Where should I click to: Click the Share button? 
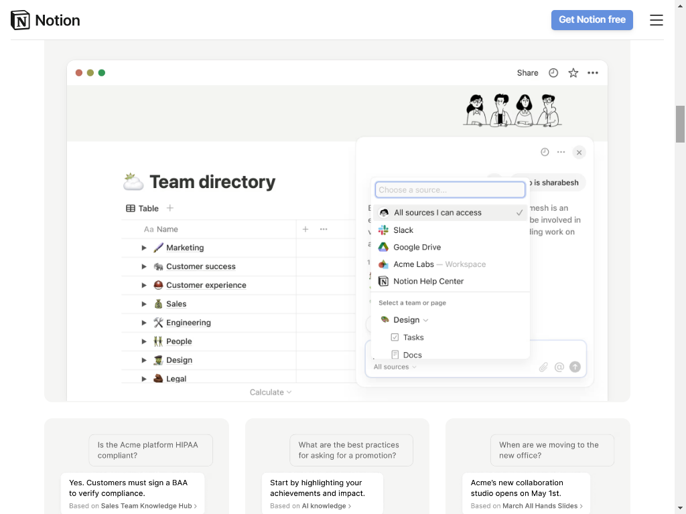528,73
